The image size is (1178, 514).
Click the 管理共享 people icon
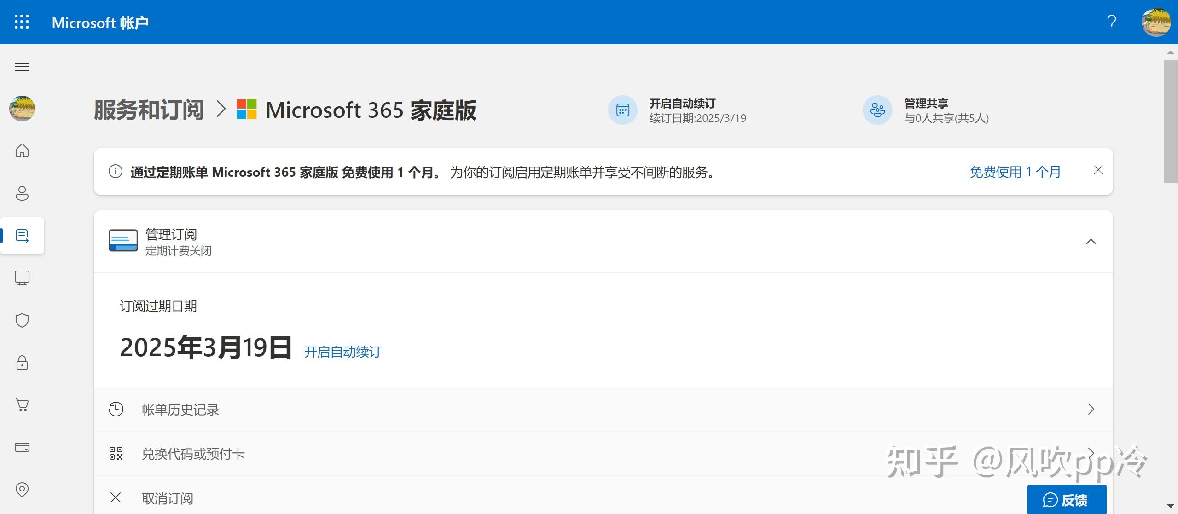(x=877, y=110)
